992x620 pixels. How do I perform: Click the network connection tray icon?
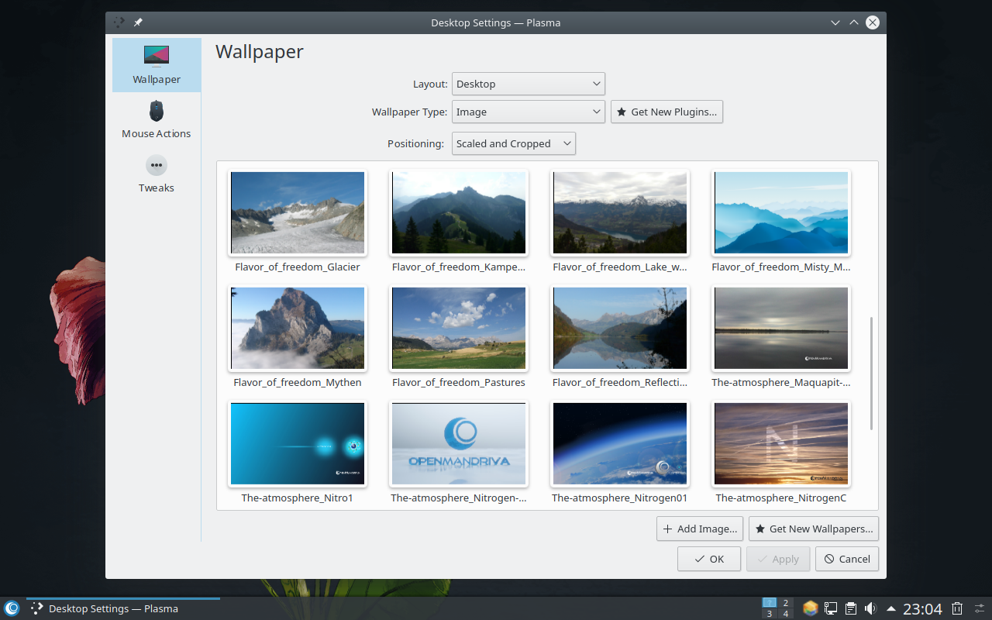coord(830,608)
